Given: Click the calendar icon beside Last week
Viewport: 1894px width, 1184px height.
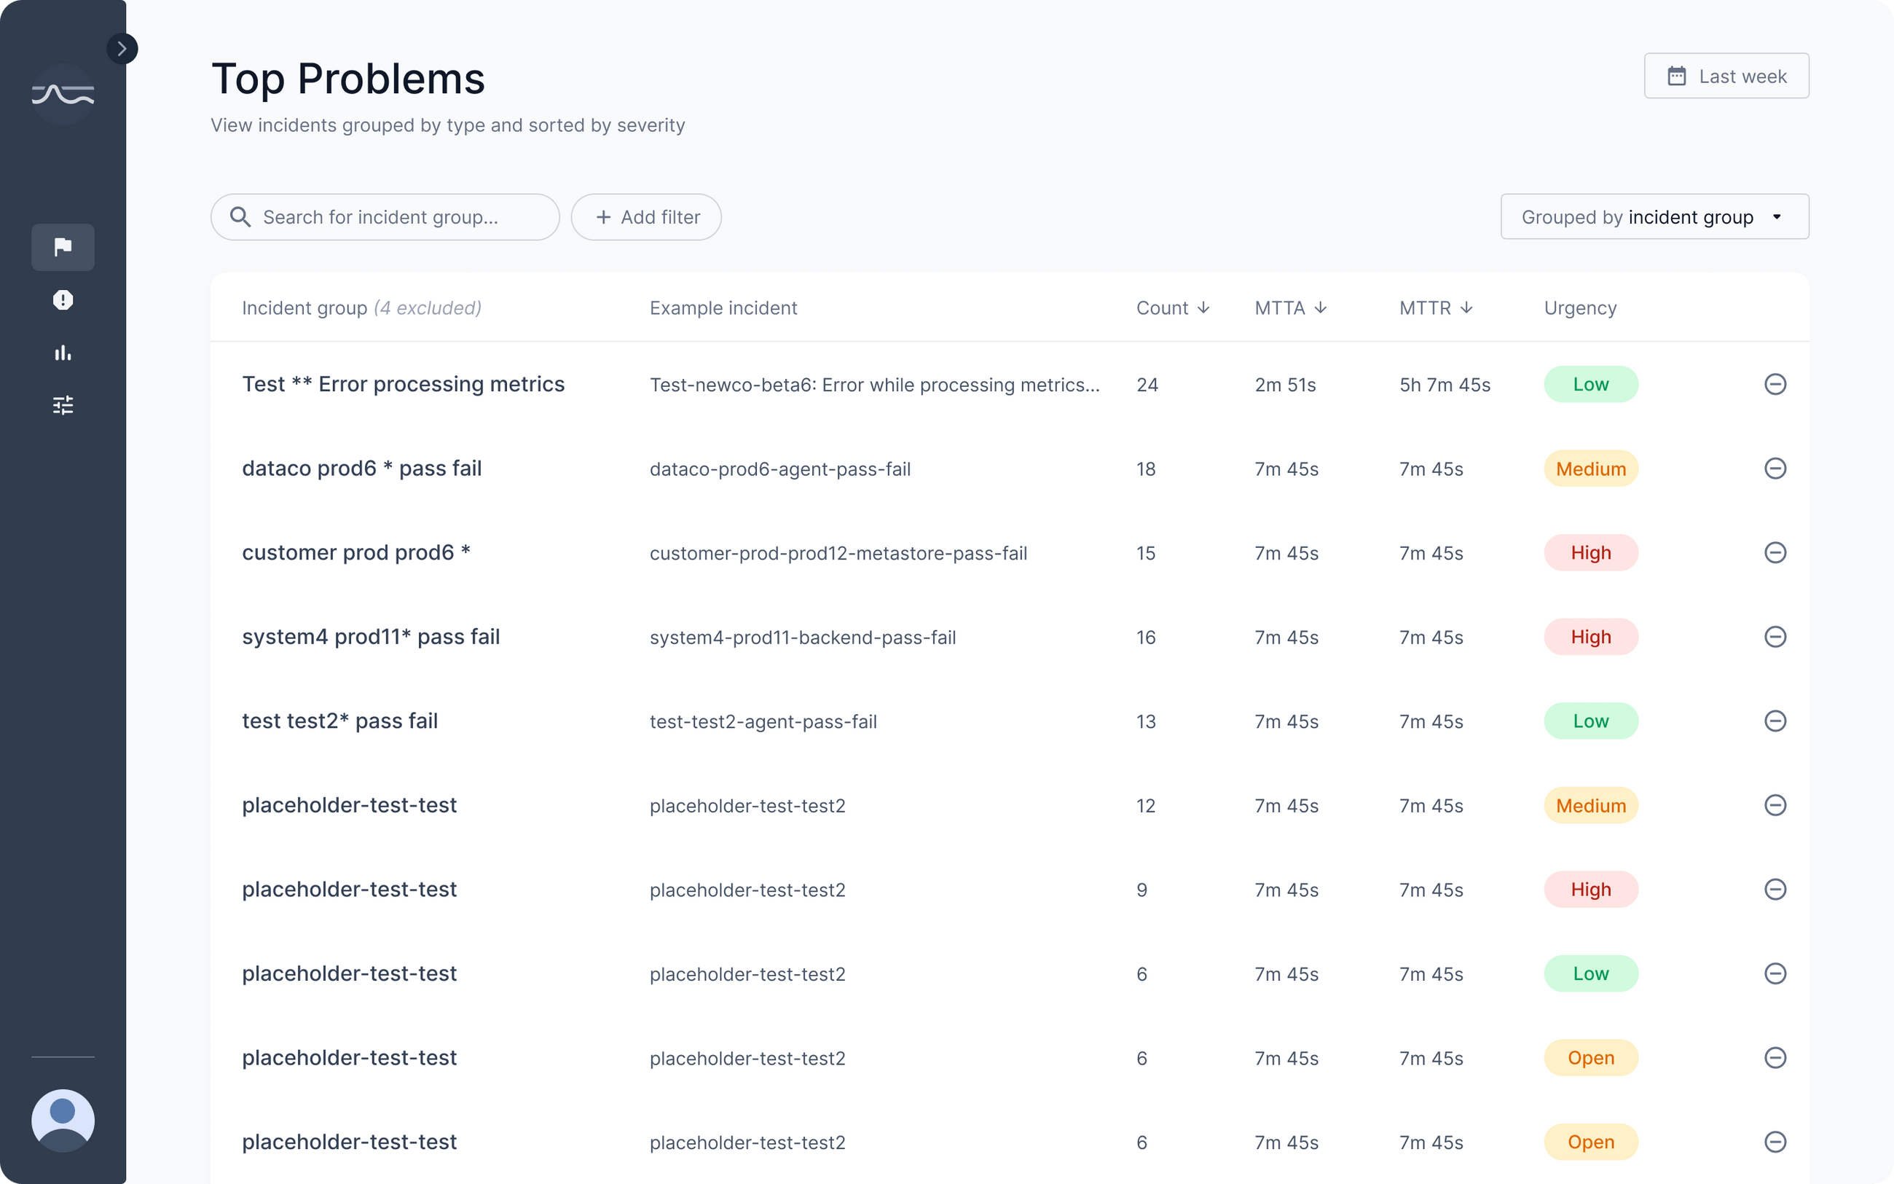Looking at the screenshot, I should [x=1676, y=76].
